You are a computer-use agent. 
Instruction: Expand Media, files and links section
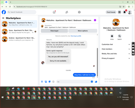coord(116,54)
